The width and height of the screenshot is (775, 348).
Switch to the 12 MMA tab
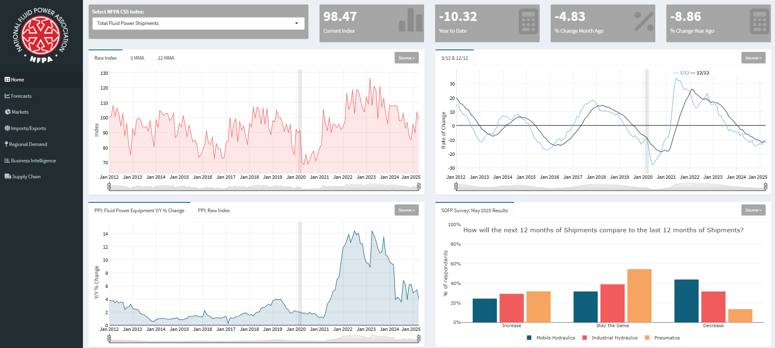[166, 58]
